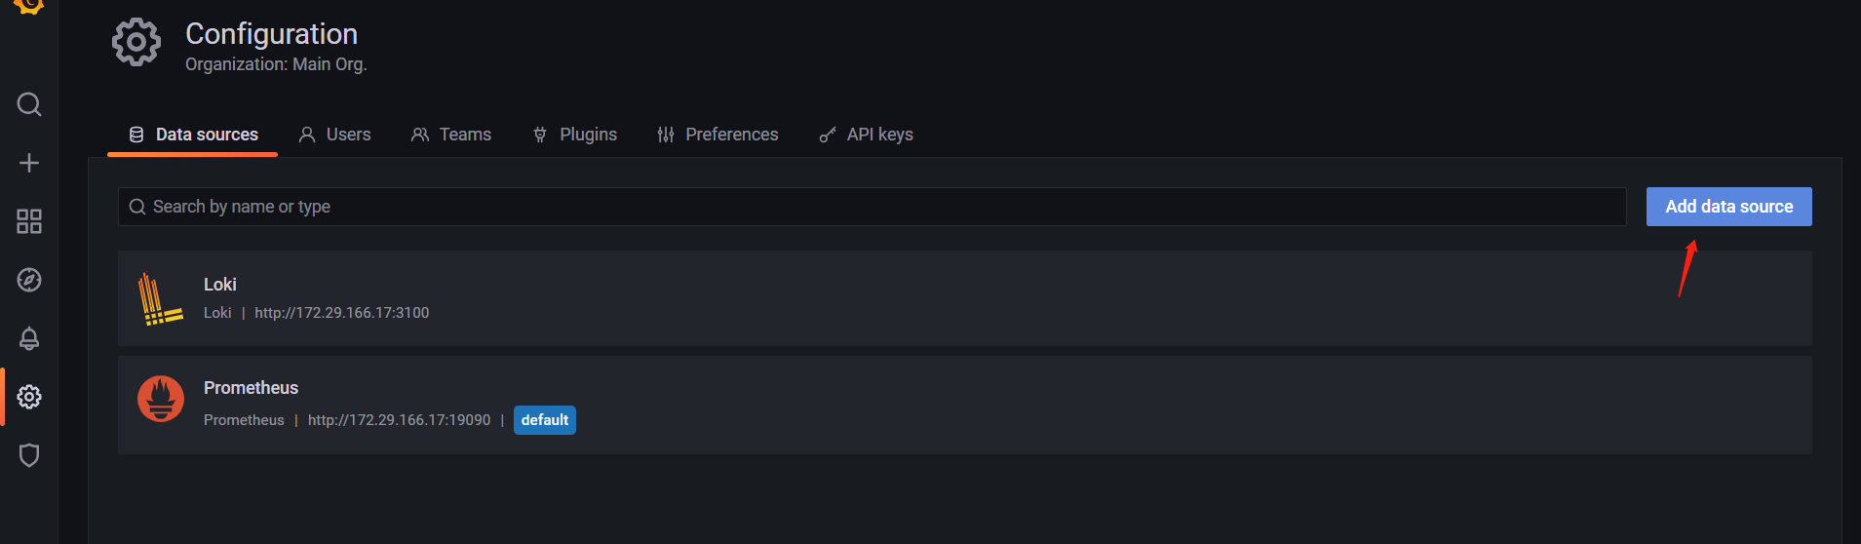This screenshot has height=544, width=1861.
Task: Open the Preferences tab
Action: coord(717,135)
